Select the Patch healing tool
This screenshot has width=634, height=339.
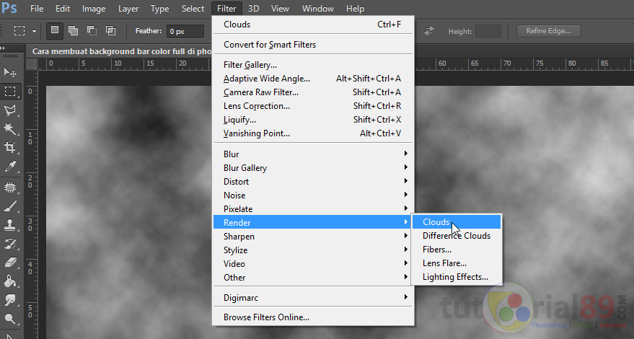click(10, 188)
